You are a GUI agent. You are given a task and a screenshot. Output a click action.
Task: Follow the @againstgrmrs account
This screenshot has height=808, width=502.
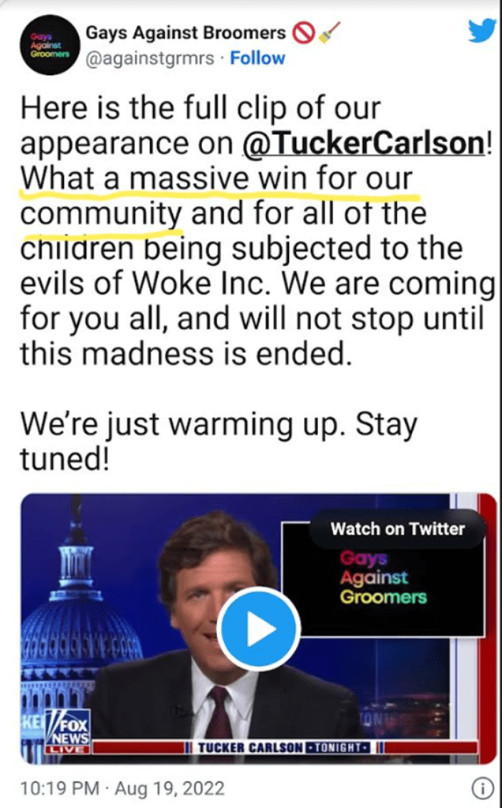pyautogui.click(x=257, y=58)
